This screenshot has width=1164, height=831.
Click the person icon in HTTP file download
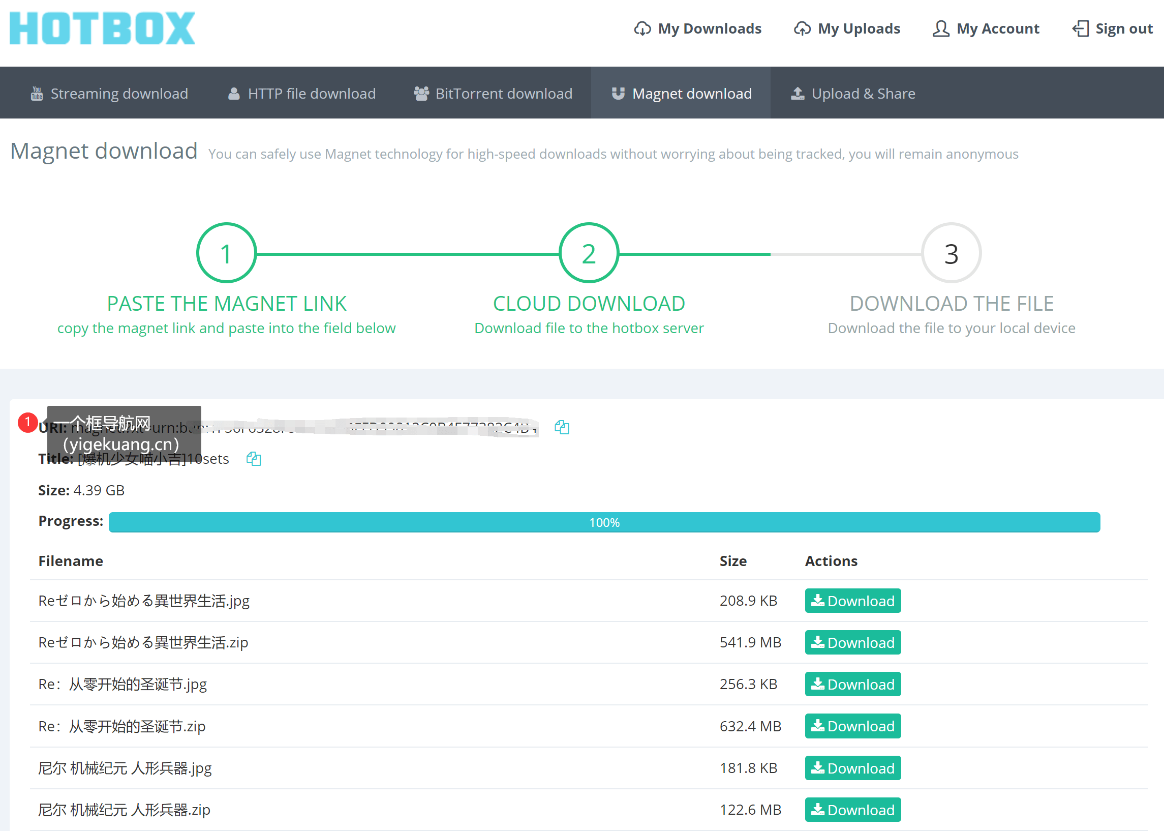(234, 93)
